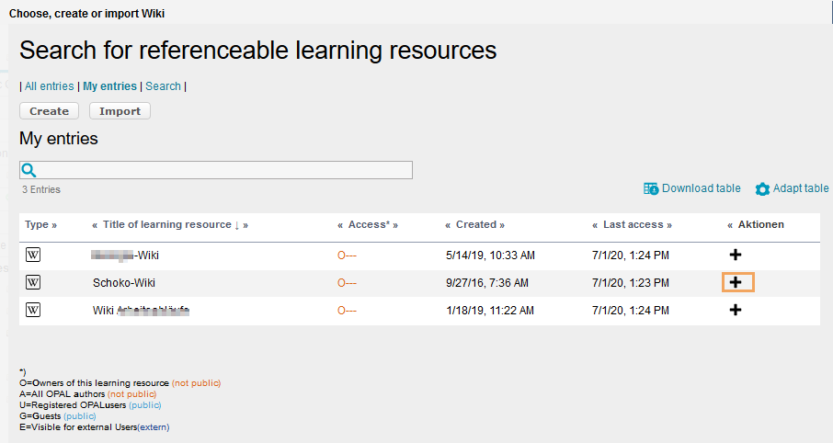Focus the My entries search input field
833x443 pixels.
coord(221,170)
